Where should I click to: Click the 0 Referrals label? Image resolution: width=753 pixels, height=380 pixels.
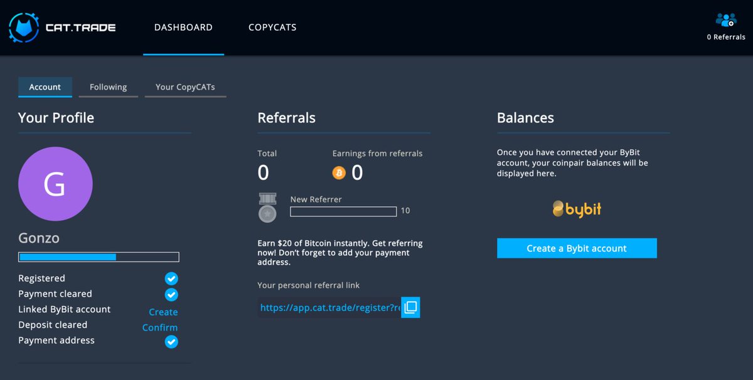pyautogui.click(x=726, y=37)
